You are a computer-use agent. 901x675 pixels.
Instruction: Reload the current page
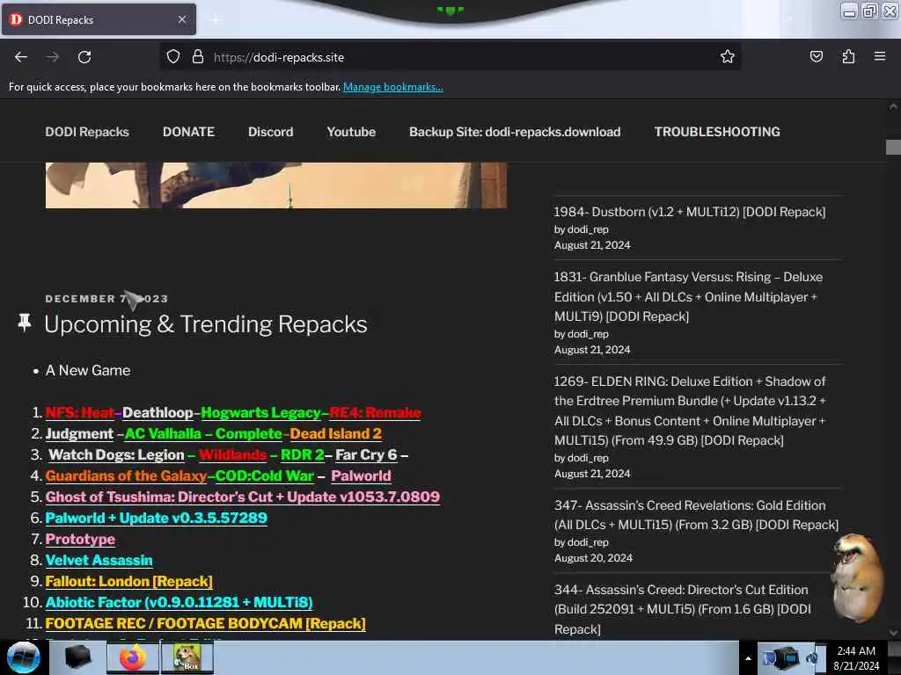84,57
